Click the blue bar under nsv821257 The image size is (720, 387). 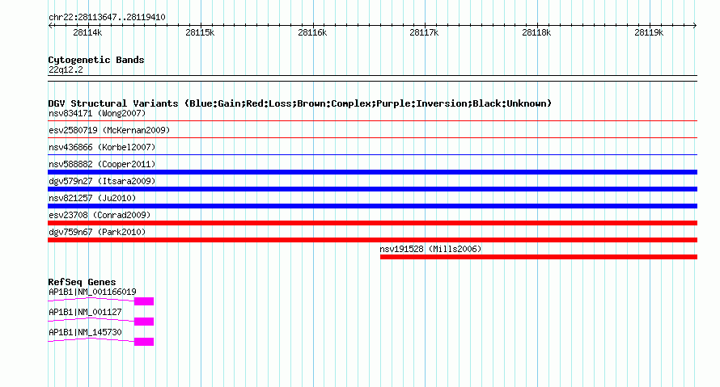pyautogui.click(x=372, y=206)
